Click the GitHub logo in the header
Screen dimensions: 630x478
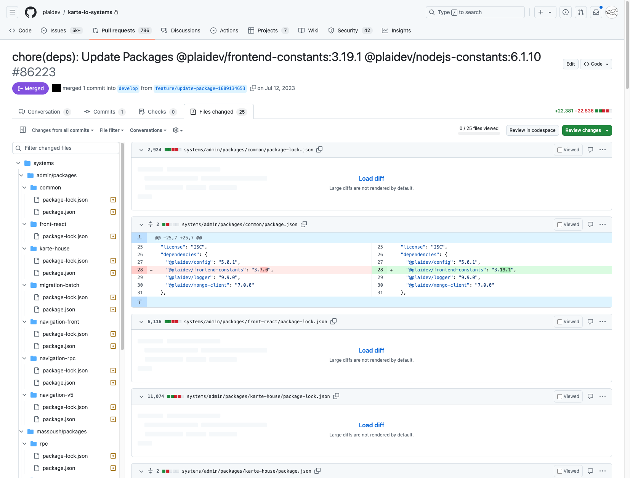(x=30, y=12)
